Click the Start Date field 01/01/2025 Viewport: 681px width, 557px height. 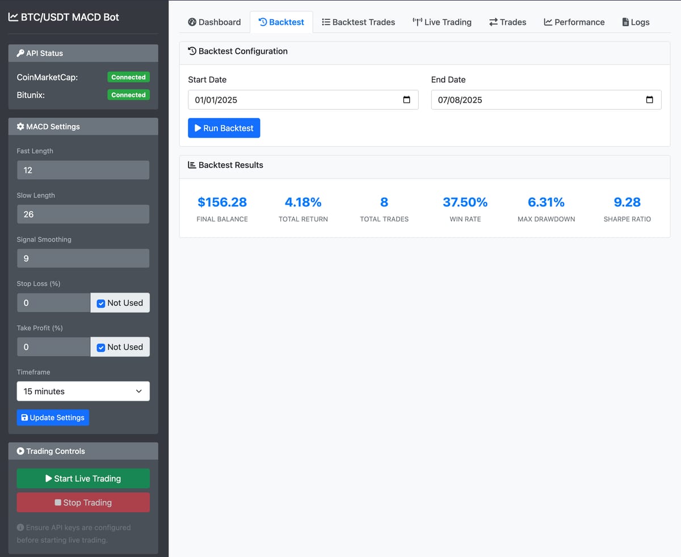(303, 100)
